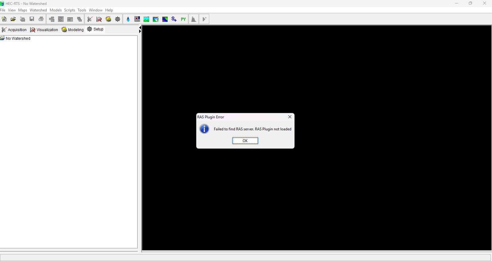Viewport: 492px width, 261px height.
Task: Restore down the HEC-RTS window
Action: pyautogui.click(x=470, y=3)
